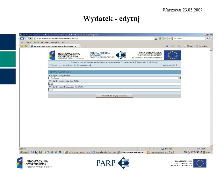Switch to the Microsoft PowerPoint taskbar window
223x171 pixels.
160,152
